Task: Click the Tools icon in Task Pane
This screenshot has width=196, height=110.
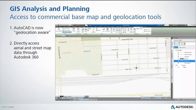Action: 182,44
